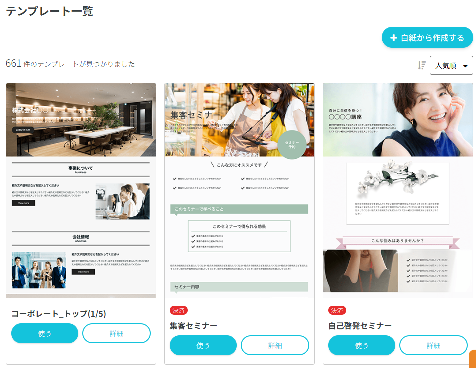Click the plus icon in 白紙から作成する

394,38
